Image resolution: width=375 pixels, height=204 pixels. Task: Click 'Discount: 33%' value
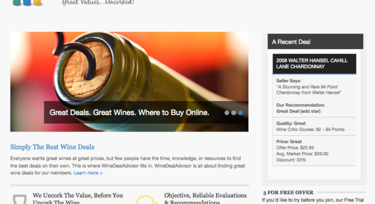pos(291,160)
